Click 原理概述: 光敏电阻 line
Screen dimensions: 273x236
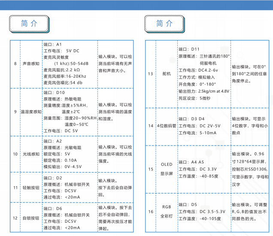tap(62, 148)
